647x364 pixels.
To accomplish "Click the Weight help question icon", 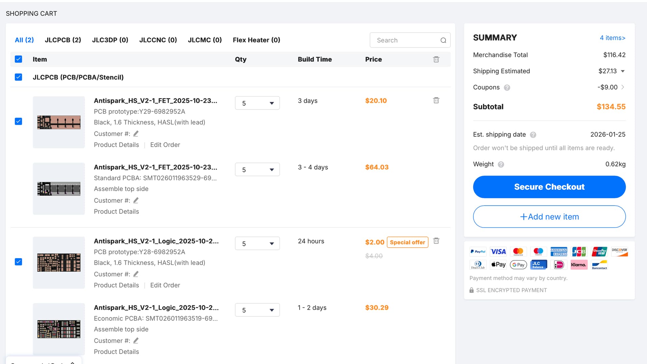I will (x=501, y=164).
